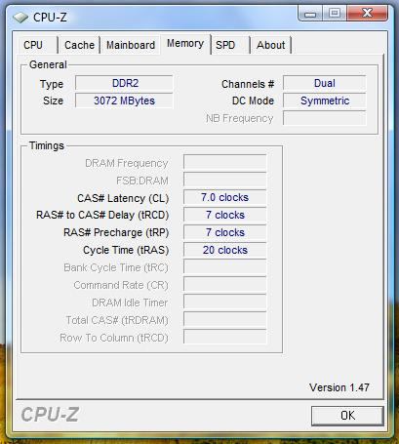Click the Cycle Time value 20 clocks

click(225, 250)
